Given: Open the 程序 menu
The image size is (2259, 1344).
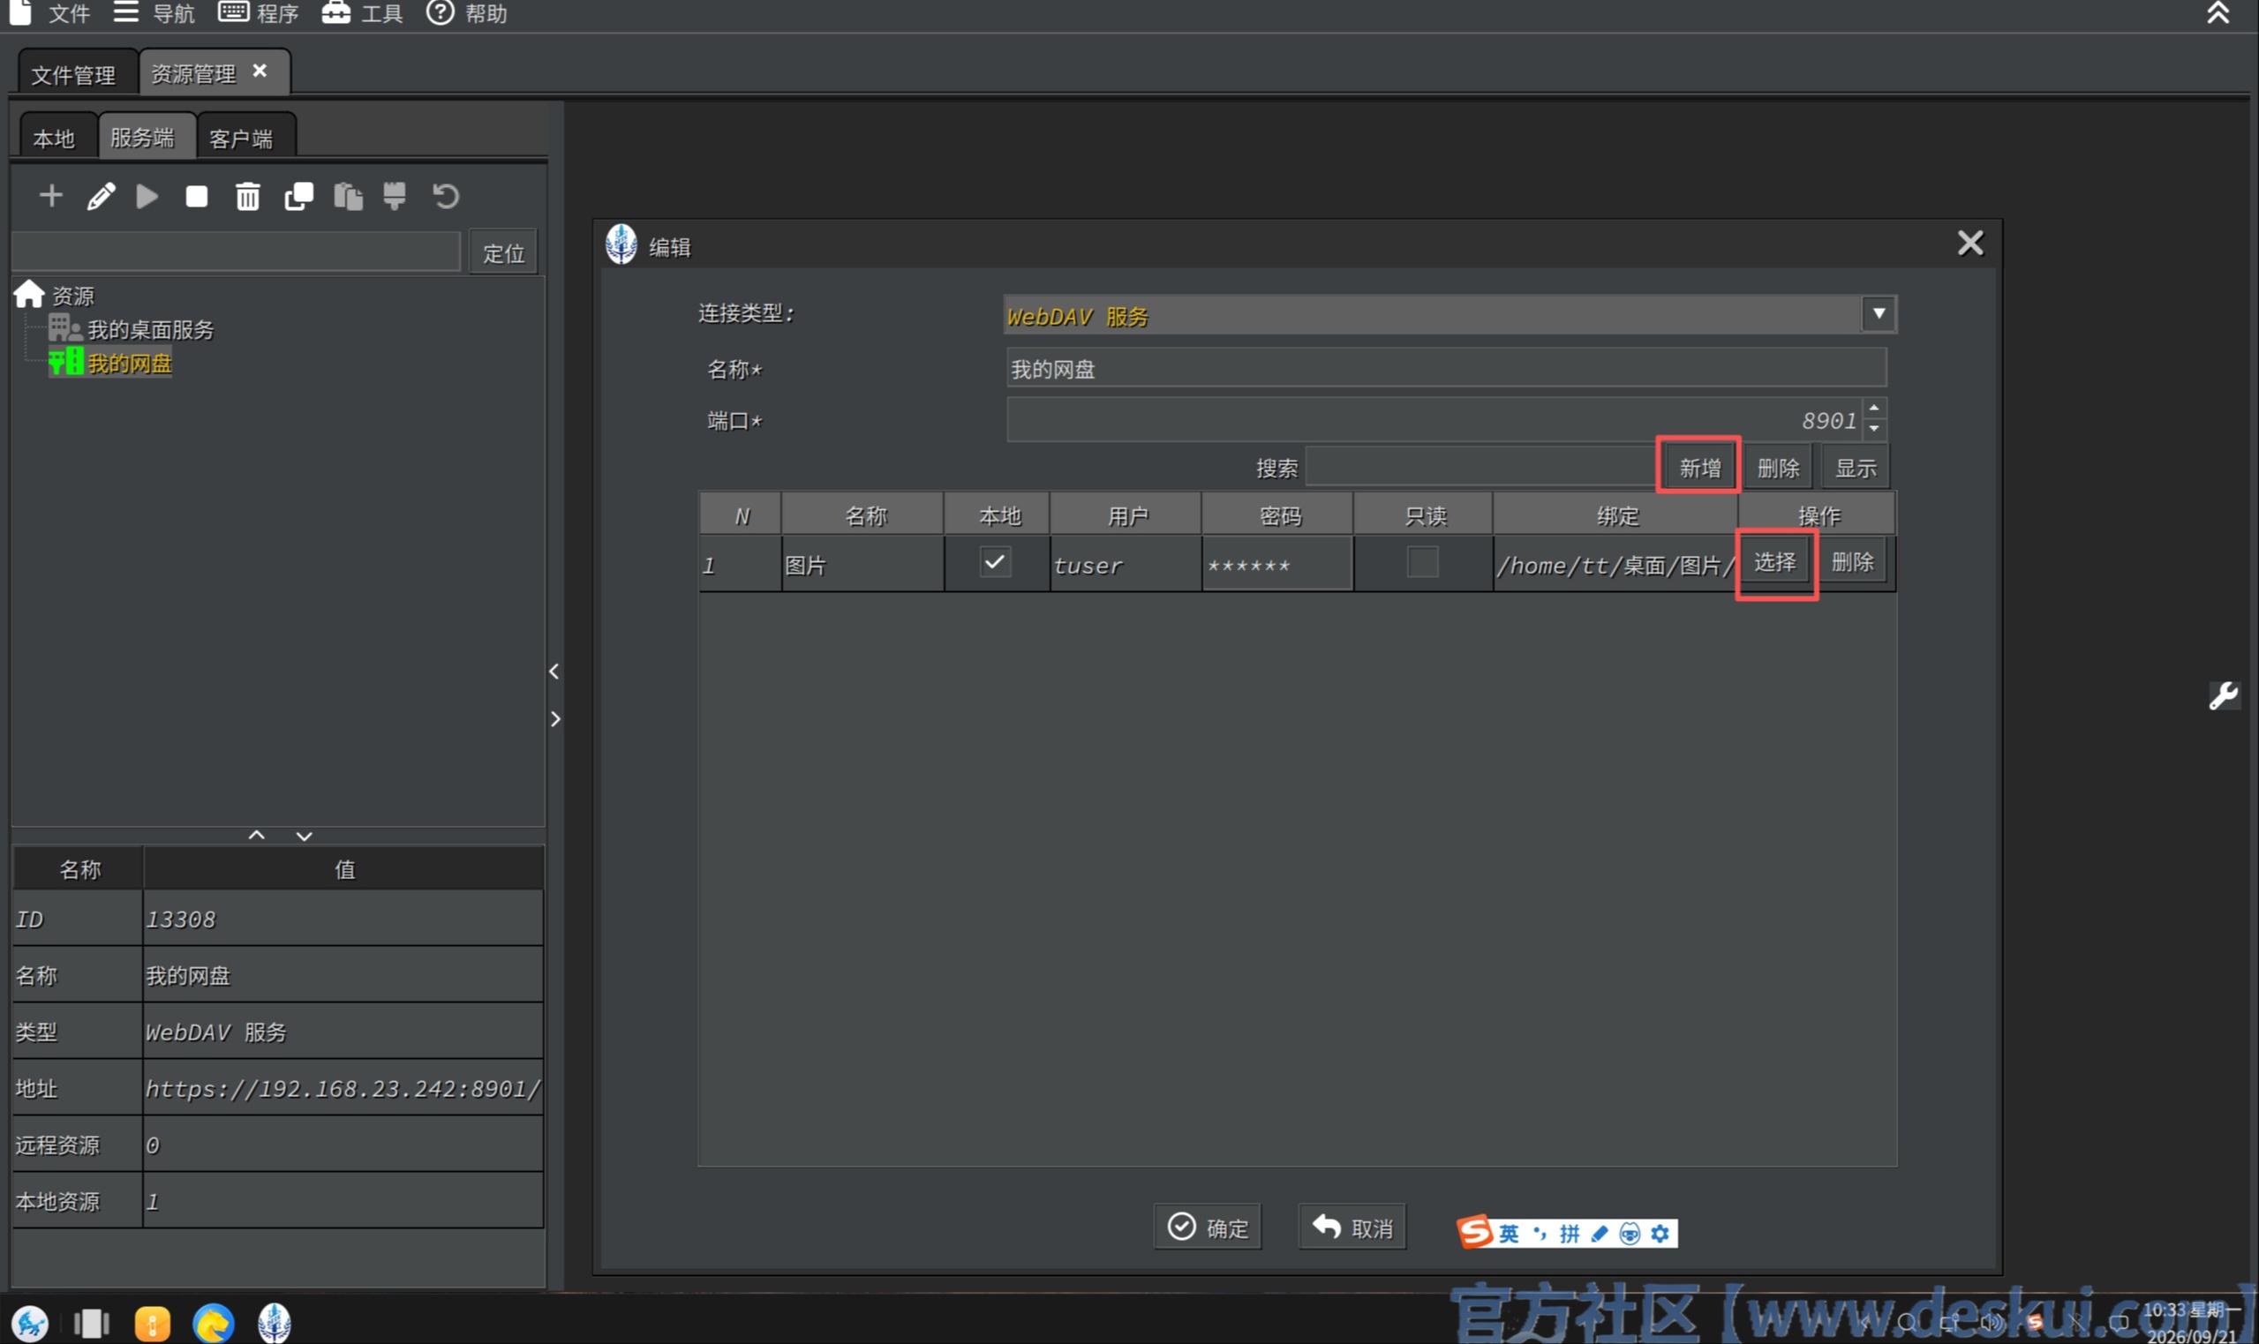Looking at the screenshot, I should (x=259, y=12).
